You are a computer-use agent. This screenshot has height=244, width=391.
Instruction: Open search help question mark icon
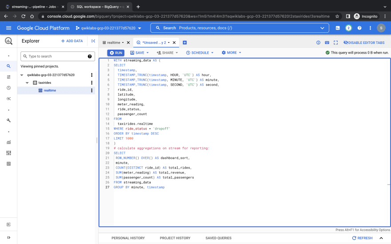(x=90, y=56)
